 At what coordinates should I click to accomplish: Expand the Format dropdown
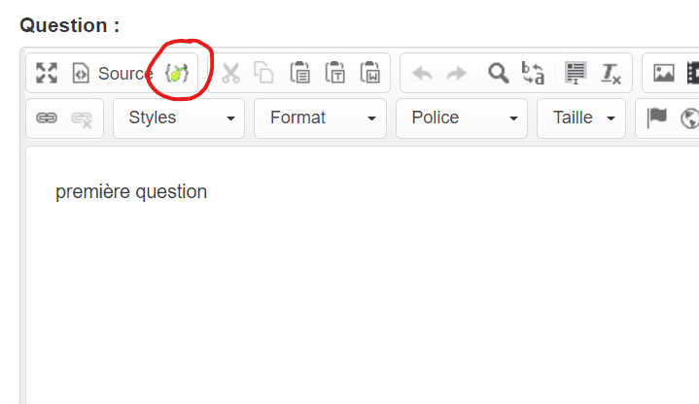(320, 118)
